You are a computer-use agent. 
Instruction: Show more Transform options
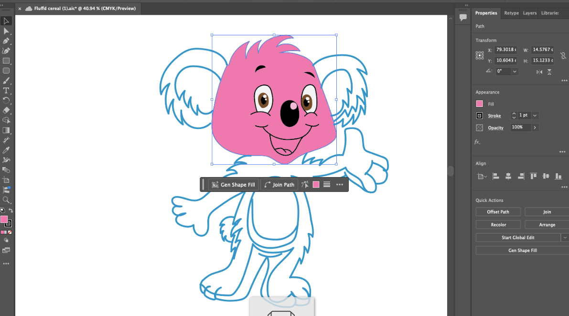[x=564, y=81]
